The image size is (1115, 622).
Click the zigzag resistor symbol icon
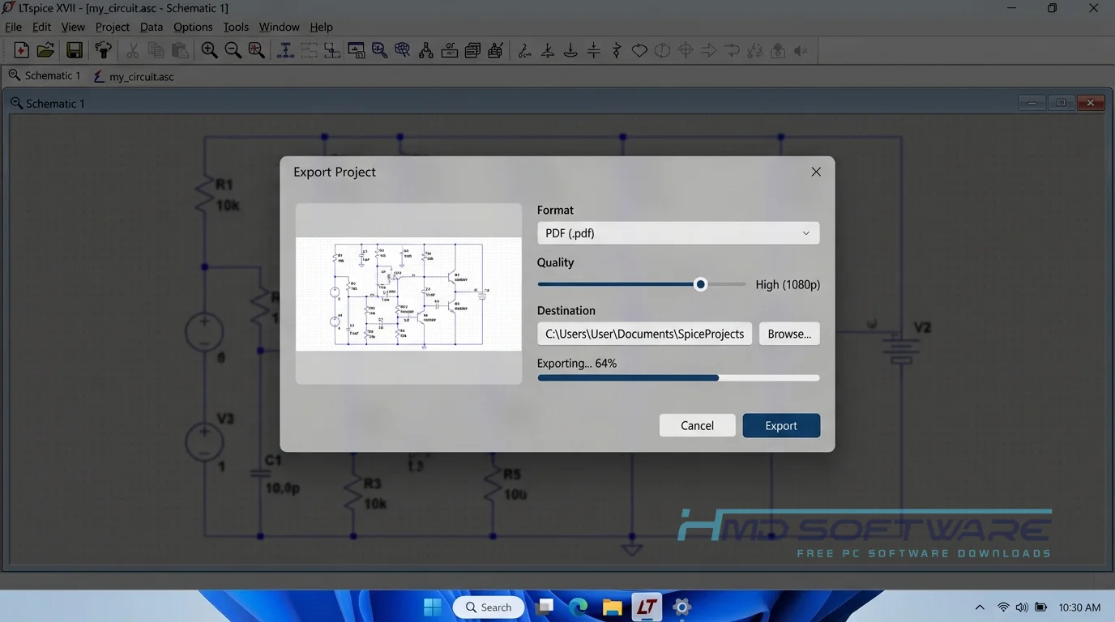coord(617,50)
